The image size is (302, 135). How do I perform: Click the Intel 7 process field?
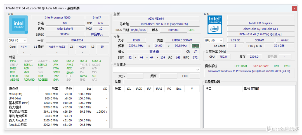tap(97, 18)
